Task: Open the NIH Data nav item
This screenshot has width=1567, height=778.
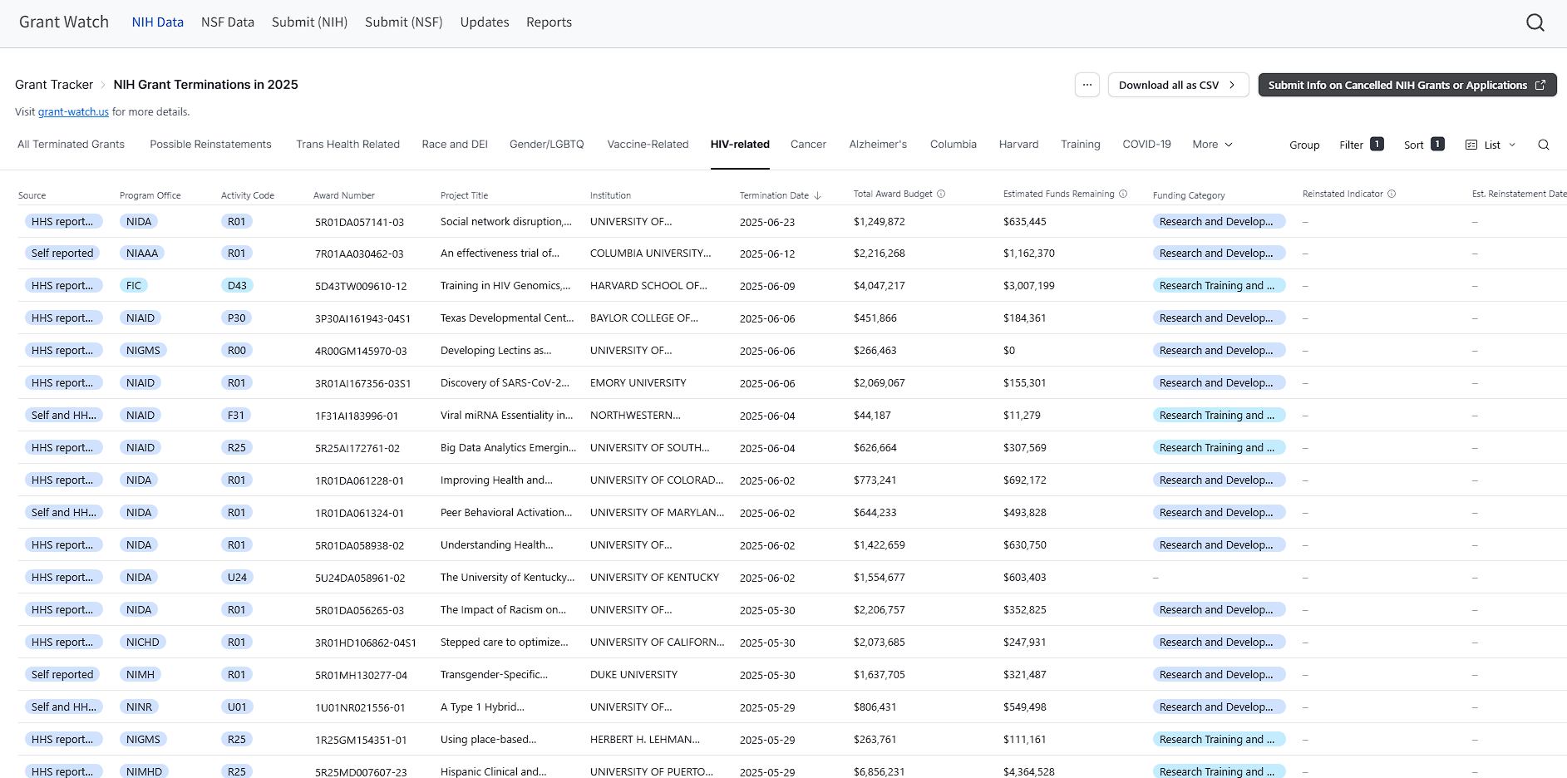Action: [x=157, y=22]
